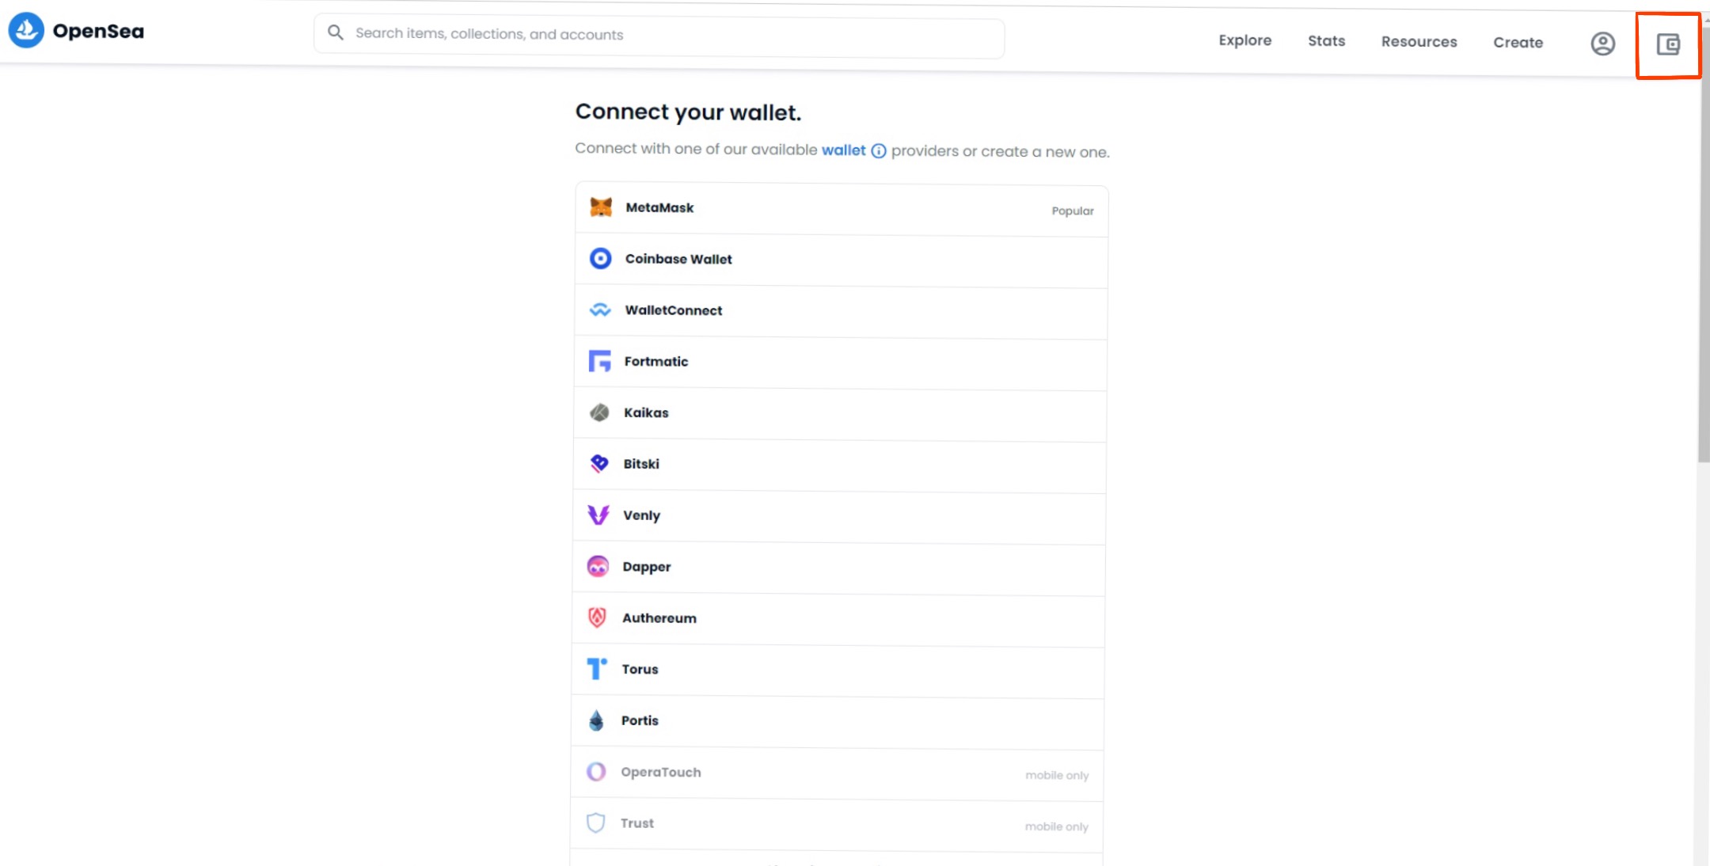Select the Venly wallet name
This screenshot has height=866, width=1710.
pos(641,515)
